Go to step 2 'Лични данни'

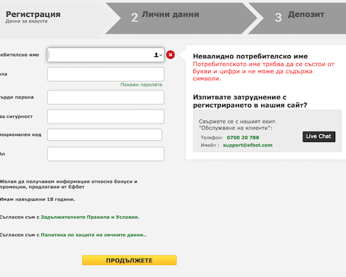170,14
